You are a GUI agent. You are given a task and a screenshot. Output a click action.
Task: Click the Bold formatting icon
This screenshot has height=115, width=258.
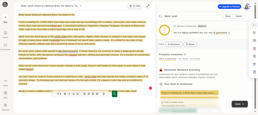[x=65, y=94]
